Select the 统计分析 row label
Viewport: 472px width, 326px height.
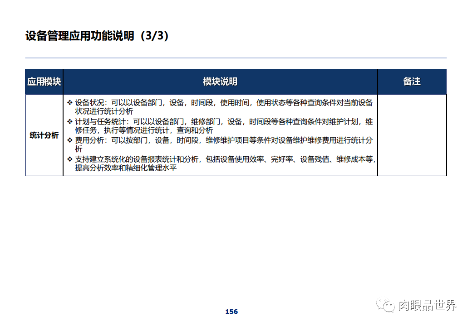(44, 135)
